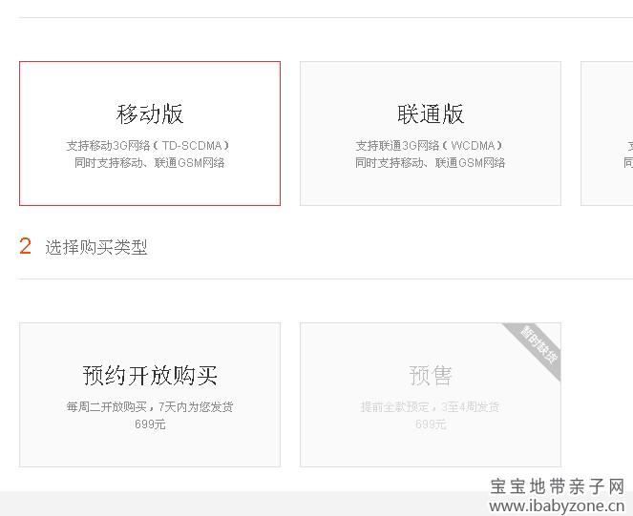Choose the 联通版 version card

431,134
